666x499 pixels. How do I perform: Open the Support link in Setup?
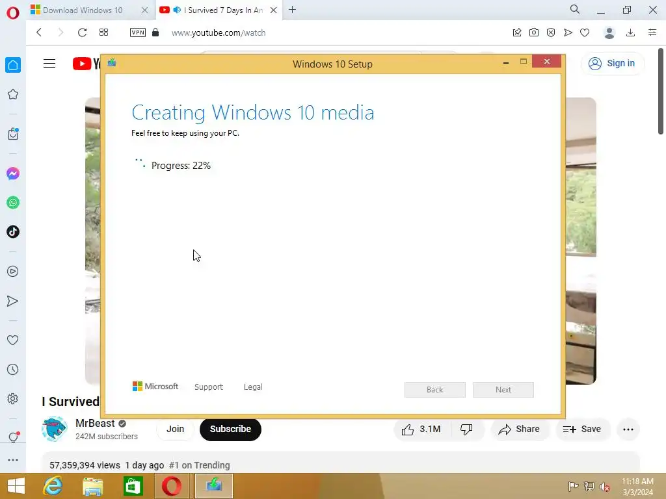click(209, 387)
